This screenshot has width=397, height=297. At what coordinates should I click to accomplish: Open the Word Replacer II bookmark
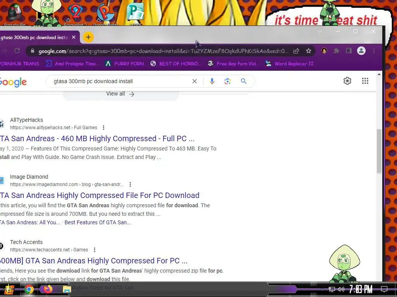[x=289, y=64]
